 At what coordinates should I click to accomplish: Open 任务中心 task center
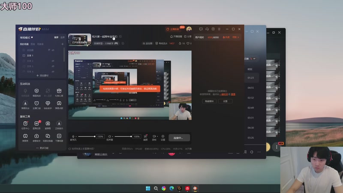click(x=25, y=125)
